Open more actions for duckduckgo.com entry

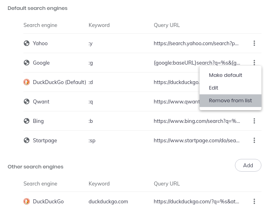[x=254, y=201]
